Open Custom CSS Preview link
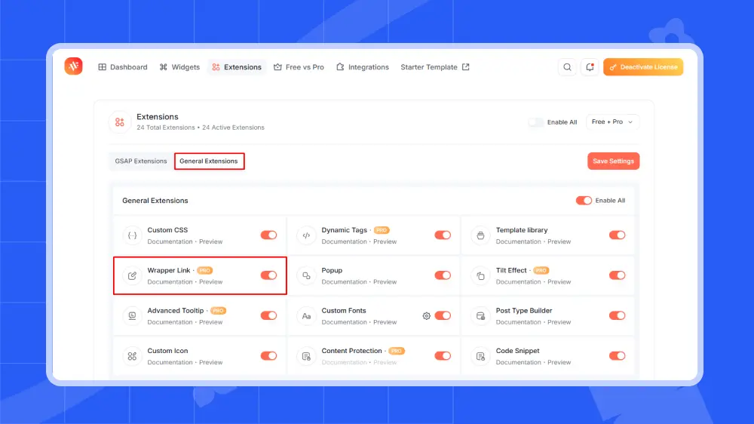The height and width of the screenshot is (424, 754). [x=210, y=241]
